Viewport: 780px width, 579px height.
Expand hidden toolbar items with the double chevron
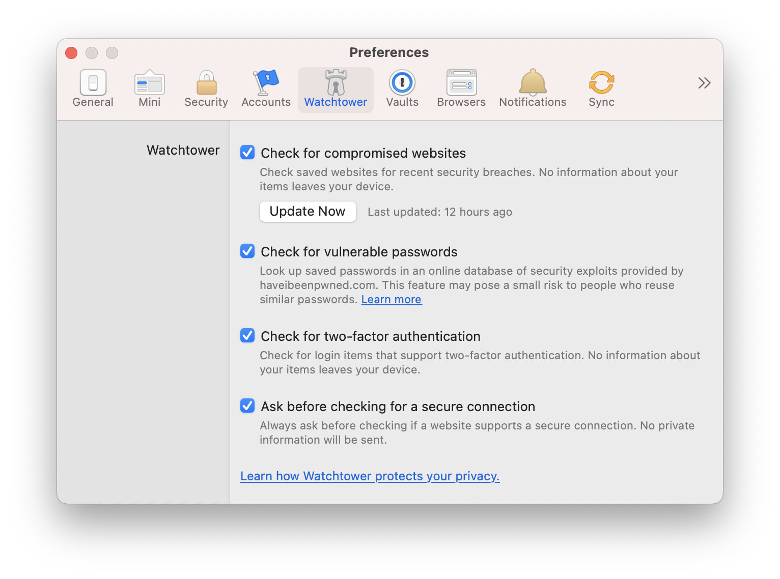704,83
